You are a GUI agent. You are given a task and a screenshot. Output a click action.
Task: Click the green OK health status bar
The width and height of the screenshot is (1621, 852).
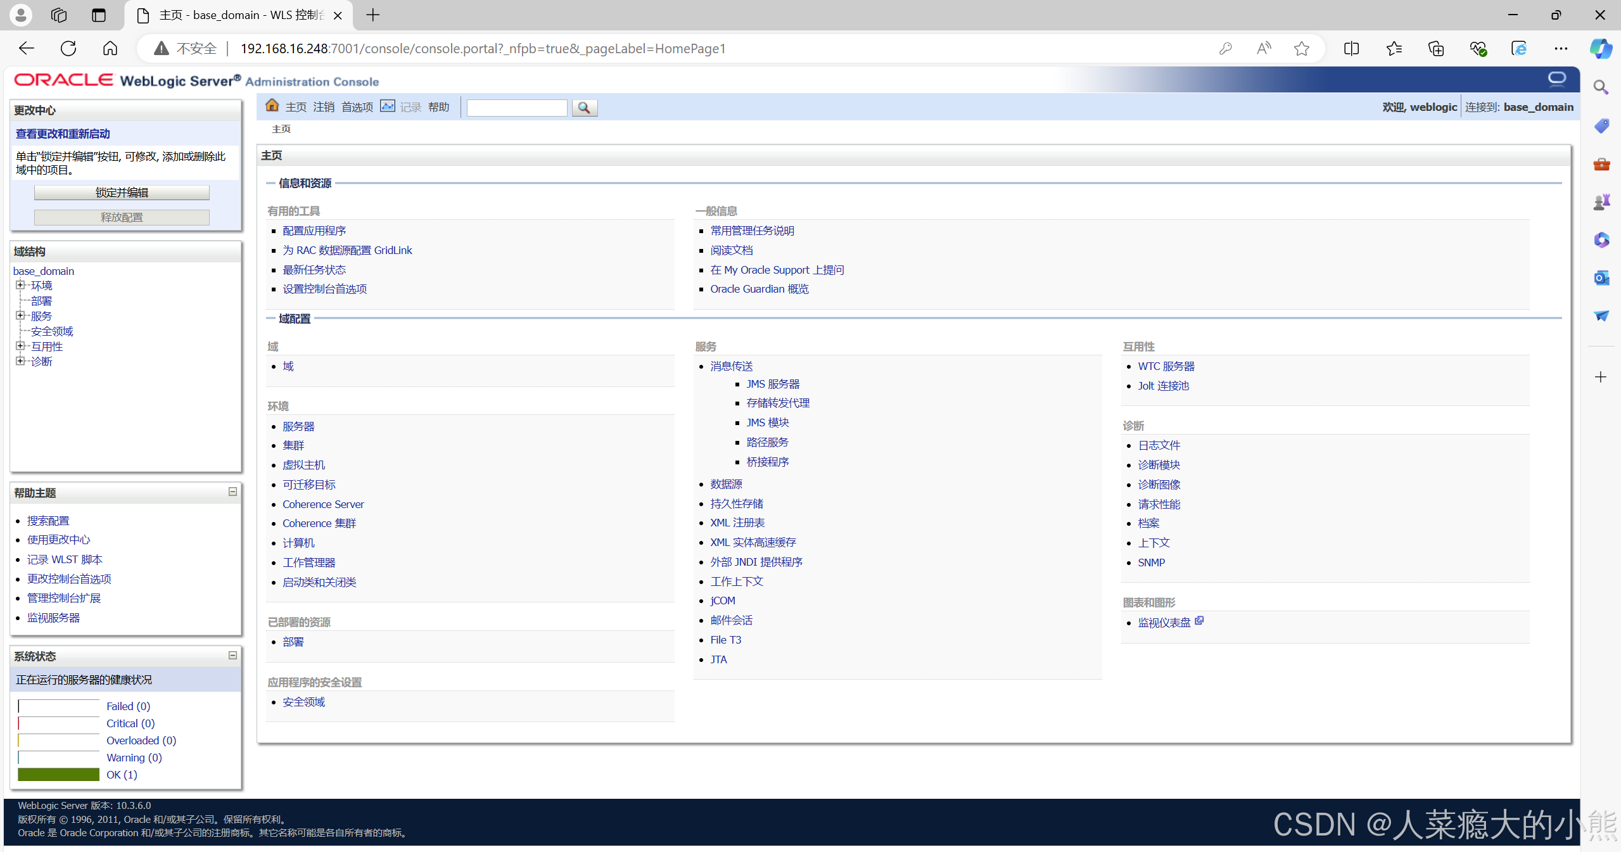pyautogui.click(x=58, y=775)
